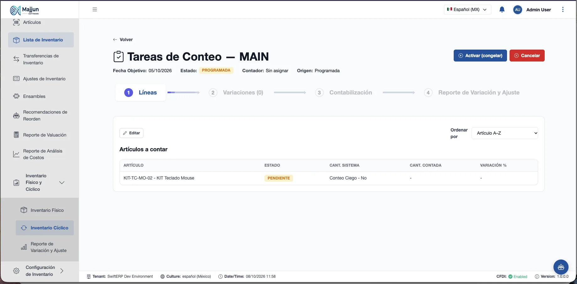Go to the Contabilización step
This screenshot has height=284, width=577.
(344, 93)
